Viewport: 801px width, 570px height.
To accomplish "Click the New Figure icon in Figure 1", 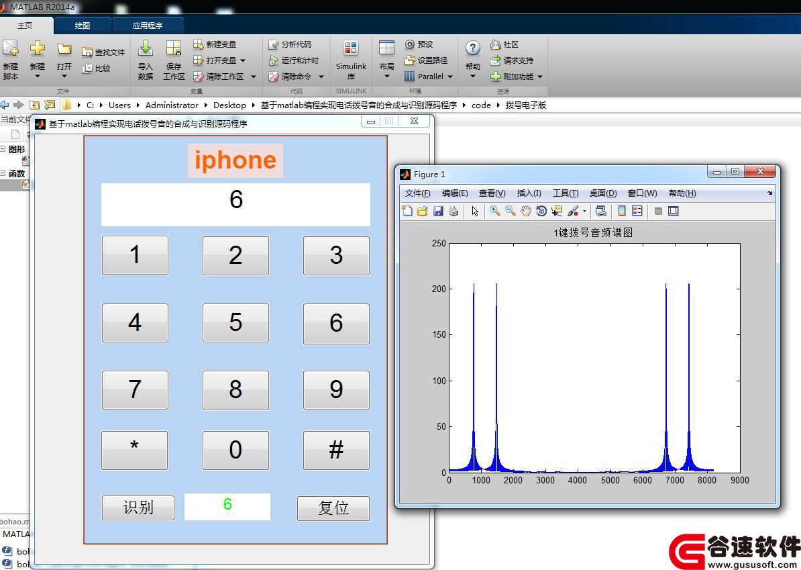I will click(x=407, y=211).
